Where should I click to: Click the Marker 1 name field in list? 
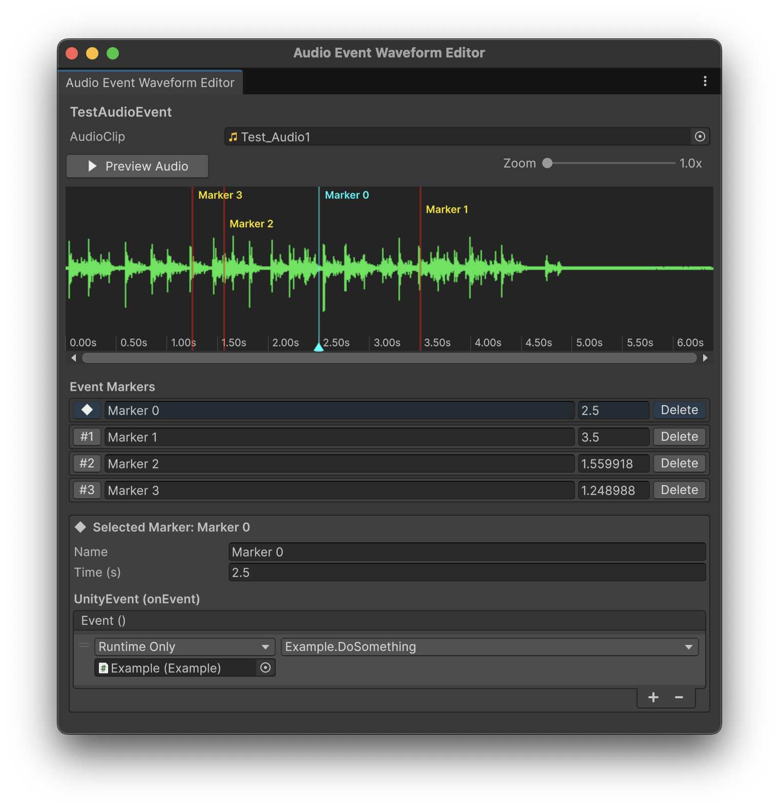click(339, 437)
